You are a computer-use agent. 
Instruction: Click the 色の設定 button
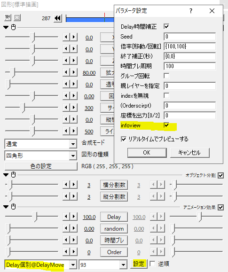tap(41, 166)
